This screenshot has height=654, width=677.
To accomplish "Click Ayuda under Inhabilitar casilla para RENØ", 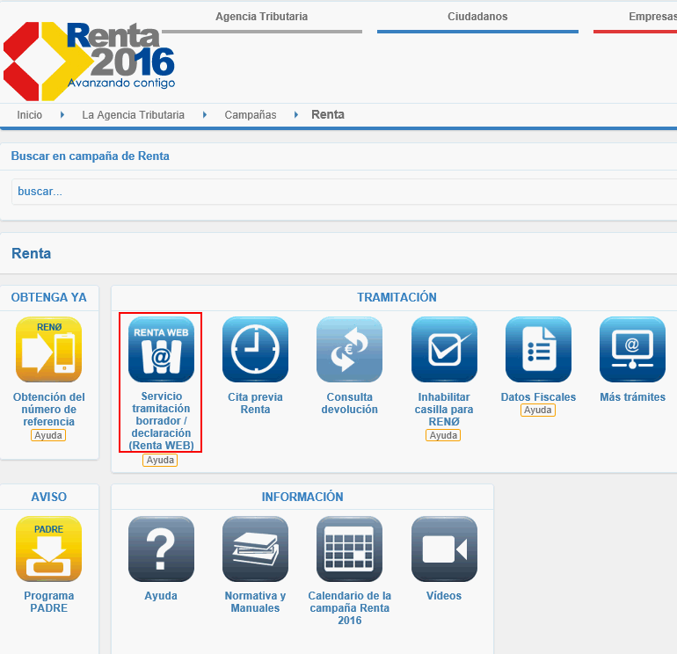I will click(x=443, y=435).
